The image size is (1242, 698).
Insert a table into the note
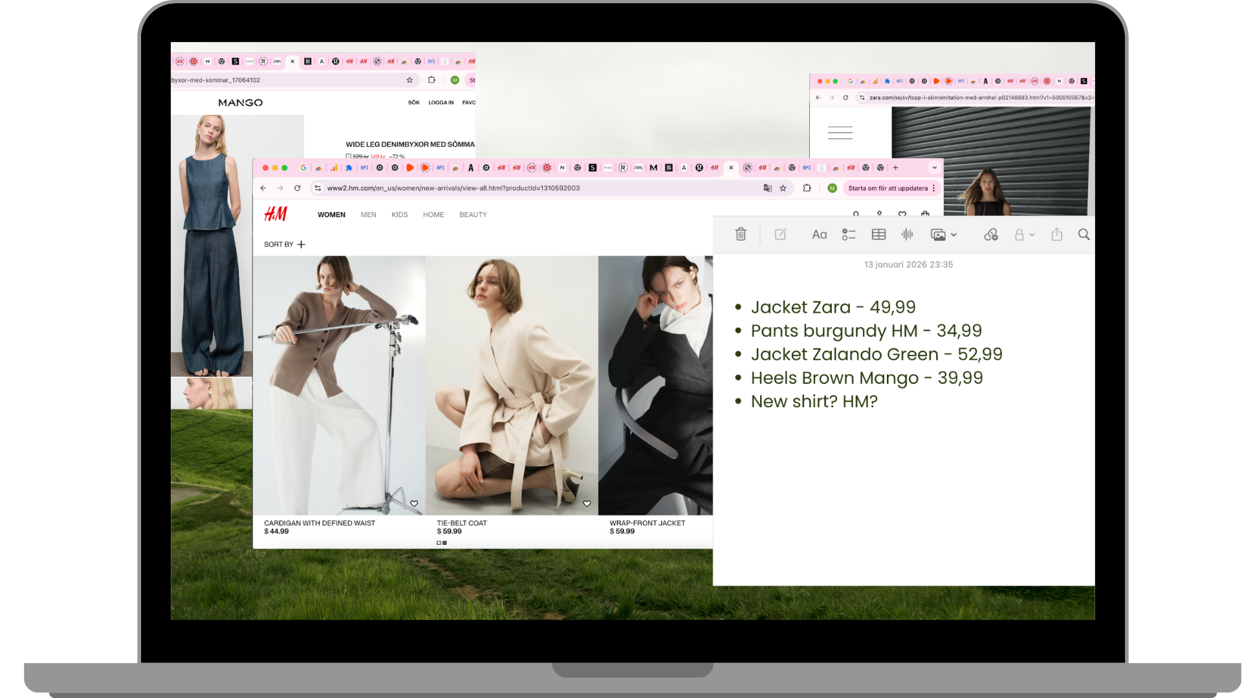coord(878,235)
